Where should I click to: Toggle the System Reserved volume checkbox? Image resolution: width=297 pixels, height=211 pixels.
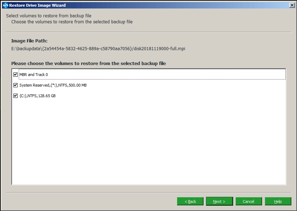pos(16,85)
